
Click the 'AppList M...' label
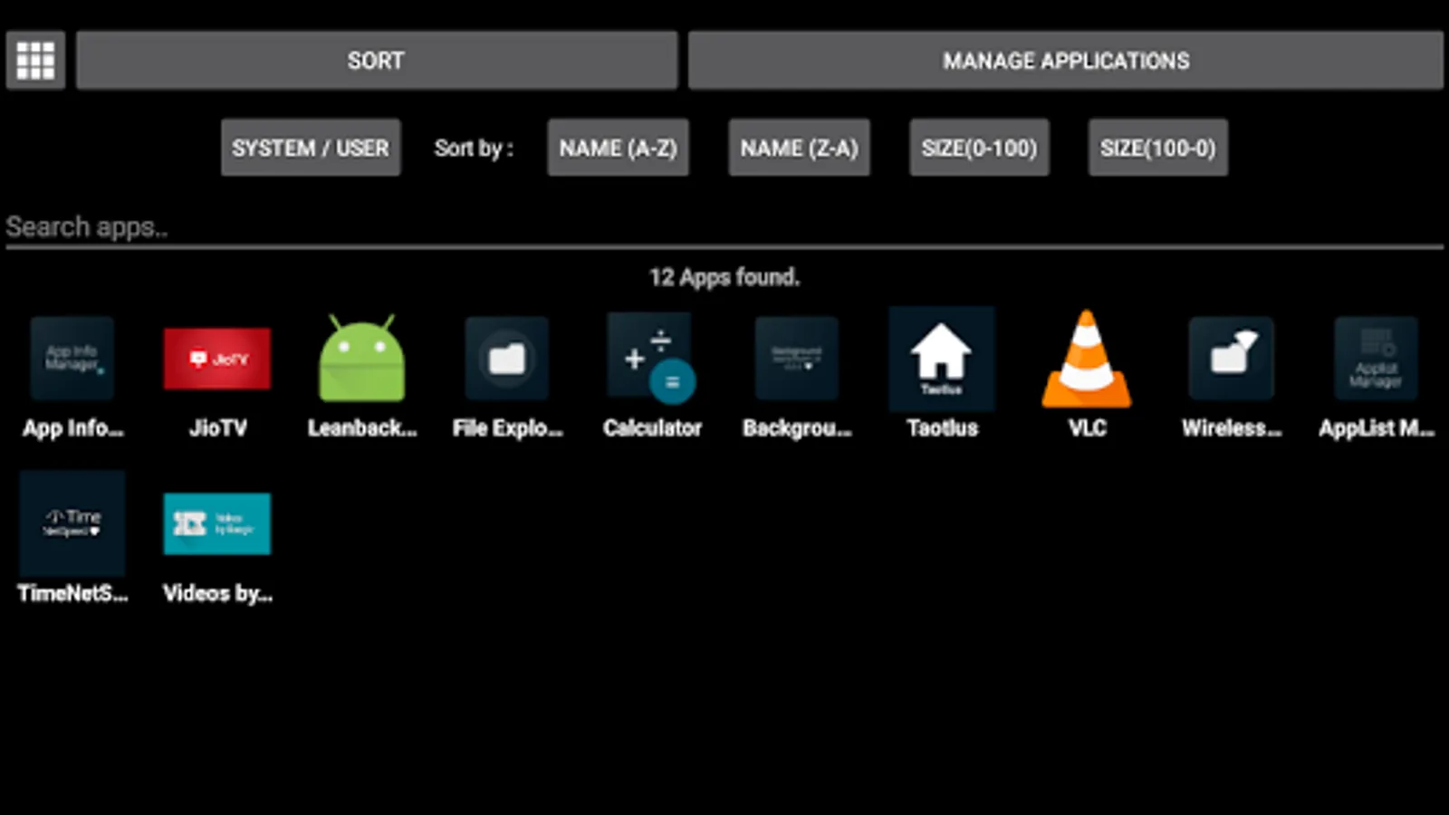click(1377, 428)
